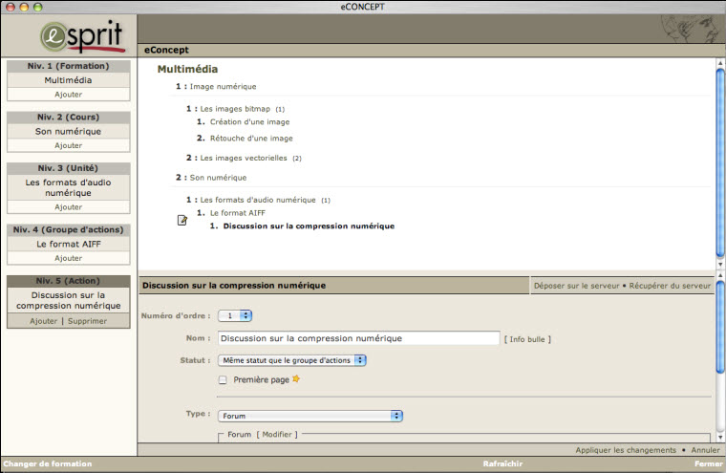Viewport: 726px width, 473px height.
Task: Click into the Nom text field
Action: (358, 338)
